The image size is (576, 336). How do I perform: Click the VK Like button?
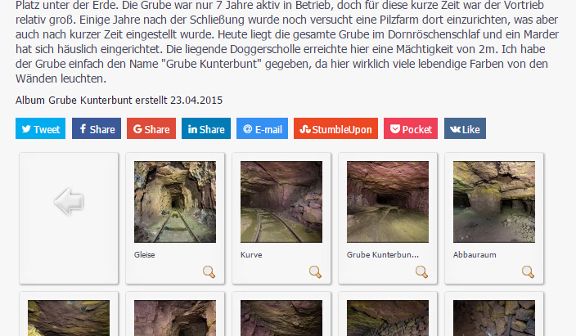[465, 128]
